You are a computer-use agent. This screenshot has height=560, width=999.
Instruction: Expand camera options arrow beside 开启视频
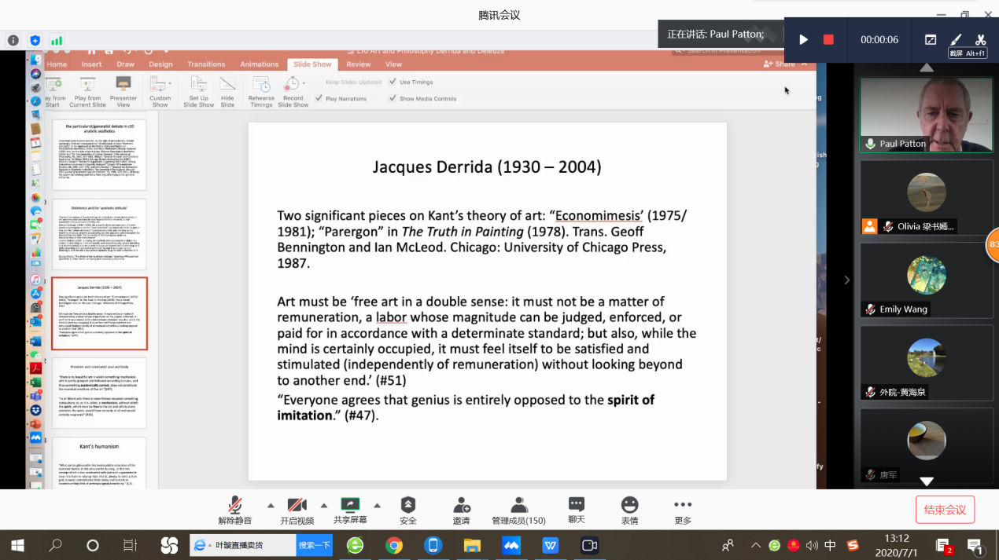323,505
